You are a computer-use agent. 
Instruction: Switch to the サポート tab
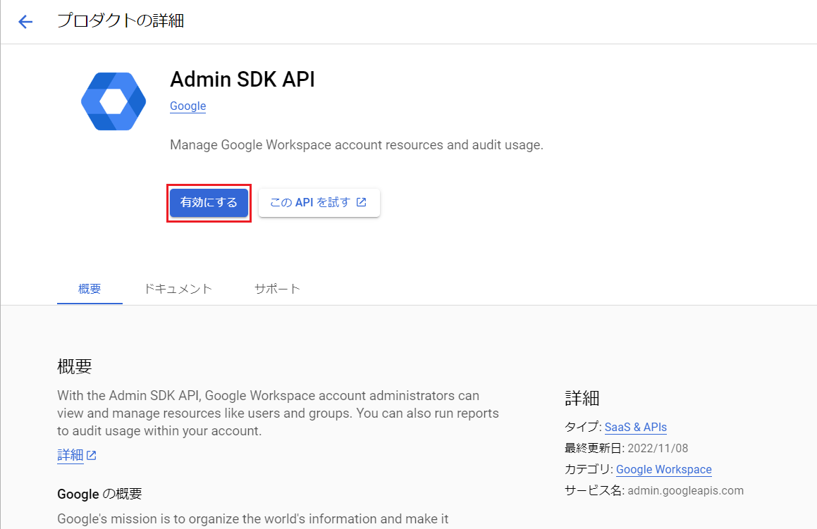277,289
